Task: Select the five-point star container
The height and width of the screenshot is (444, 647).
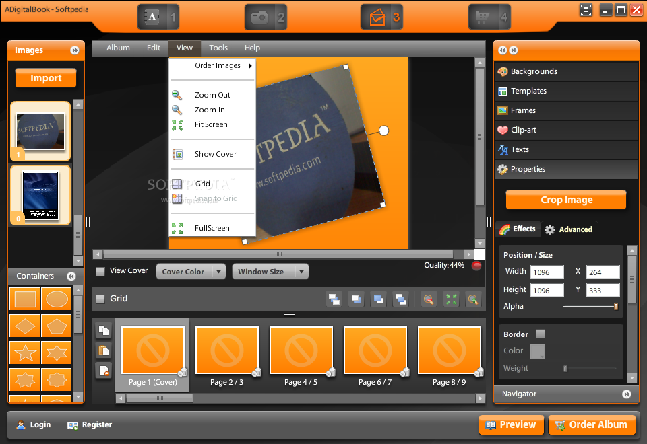Action: coord(25,353)
